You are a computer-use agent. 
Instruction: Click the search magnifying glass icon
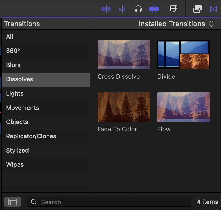click(x=33, y=202)
